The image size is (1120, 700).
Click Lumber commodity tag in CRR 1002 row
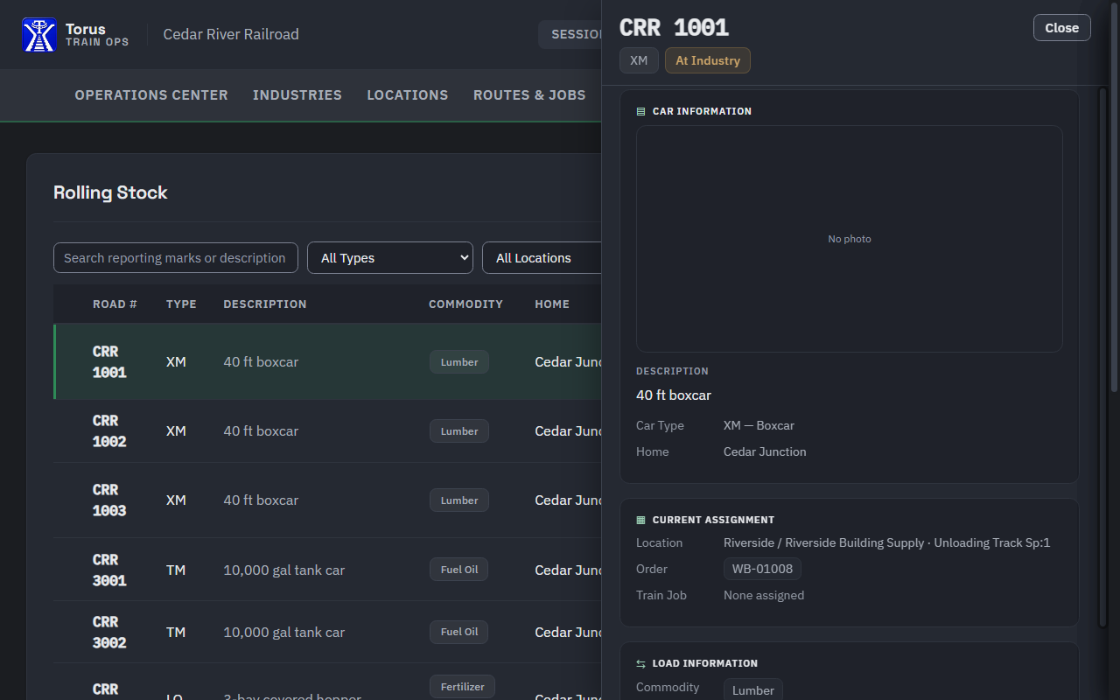(x=459, y=431)
